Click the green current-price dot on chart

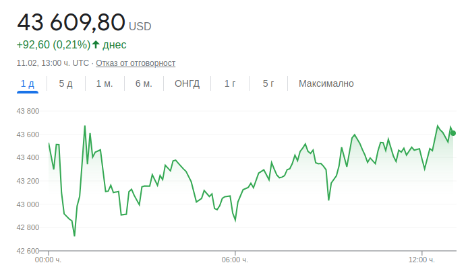(453, 133)
